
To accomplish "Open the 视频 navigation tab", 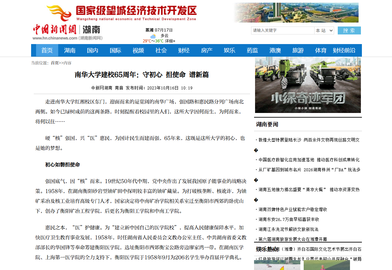I will [x=138, y=50].
